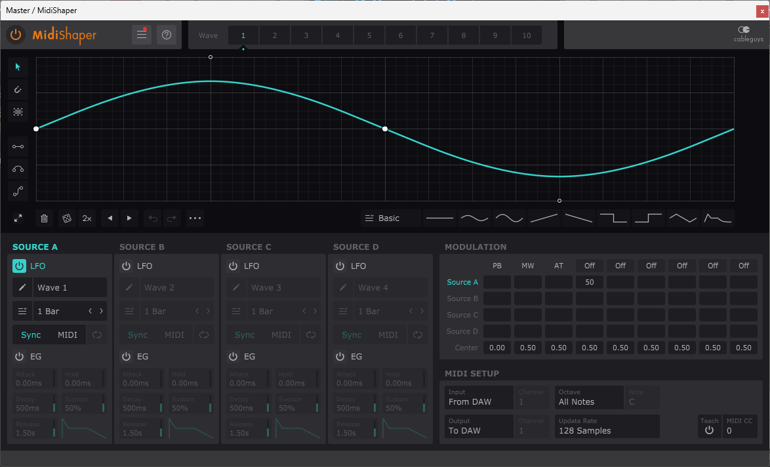Choose the curved arc segment tool
The image size is (770, 467).
click(18, 169)
